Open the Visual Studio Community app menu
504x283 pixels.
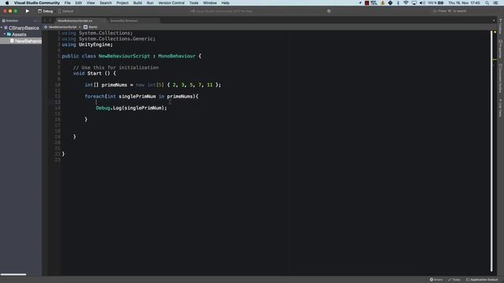37,3
